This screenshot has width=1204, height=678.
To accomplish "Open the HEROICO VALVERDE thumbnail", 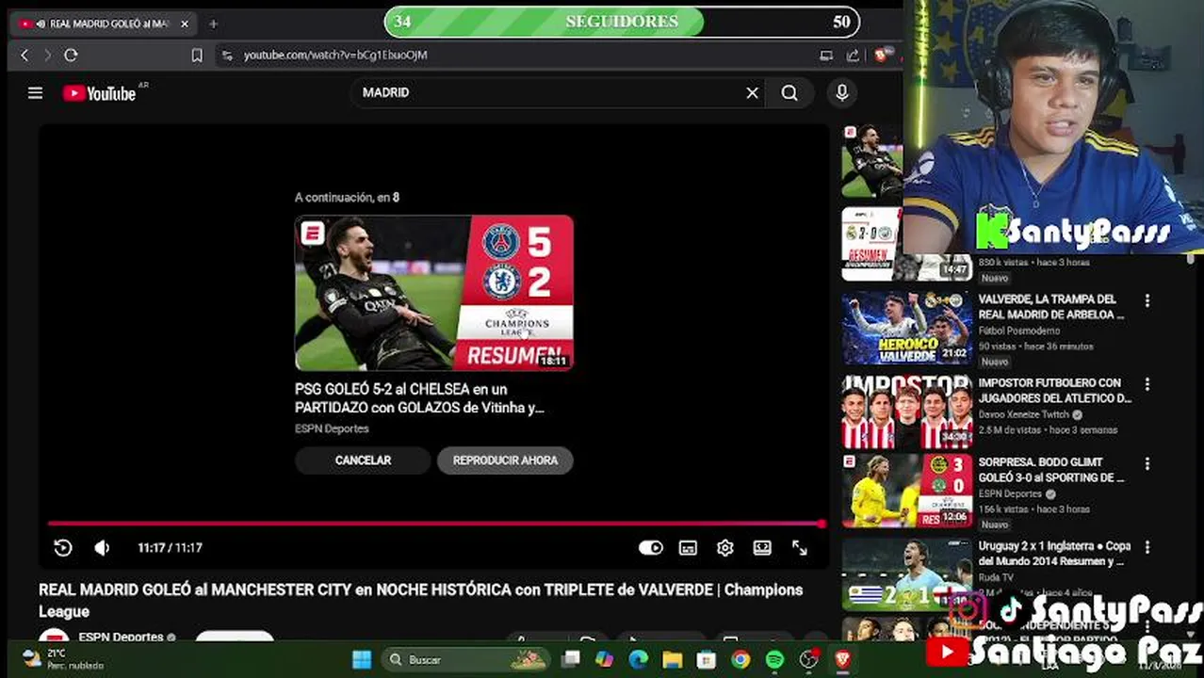I will (906, 328).
